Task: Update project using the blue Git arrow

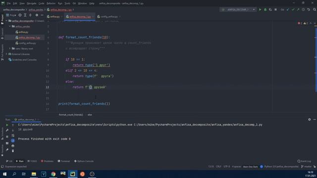Action: coord(288,9)
